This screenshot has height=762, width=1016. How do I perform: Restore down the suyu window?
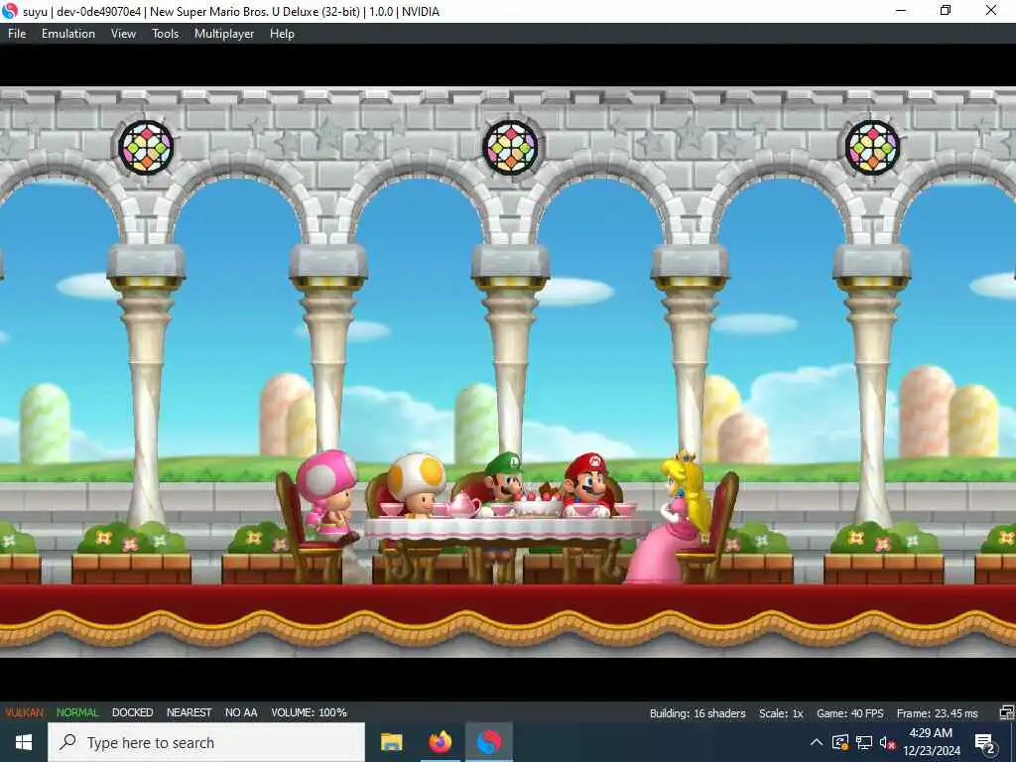click(946, 11)
